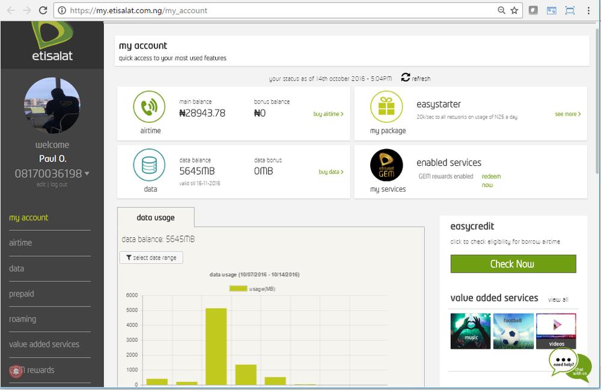Open roaming in the sidebar menu

(x=23, y=319)
